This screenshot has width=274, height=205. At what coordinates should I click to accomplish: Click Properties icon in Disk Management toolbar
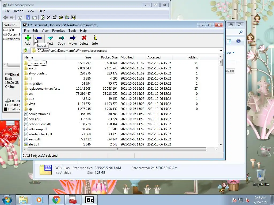tap(55, 17)
